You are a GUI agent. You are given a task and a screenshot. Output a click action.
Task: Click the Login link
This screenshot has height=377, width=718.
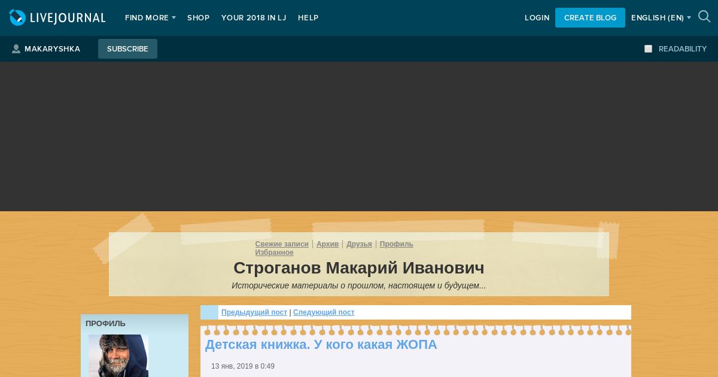tap(537, 18)
